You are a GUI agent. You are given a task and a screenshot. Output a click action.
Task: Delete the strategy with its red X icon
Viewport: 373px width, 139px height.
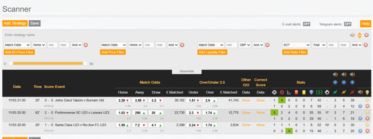tap(366, 35)
